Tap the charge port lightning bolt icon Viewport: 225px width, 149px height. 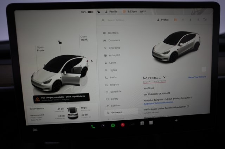(x=92, y=61)
